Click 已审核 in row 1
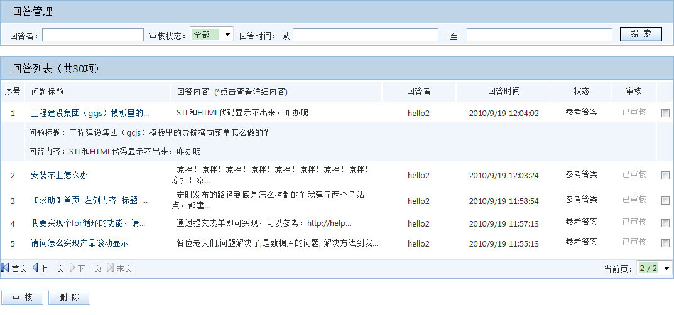Image resolution: width=674 pixels, height=315 pixels. 634,112
